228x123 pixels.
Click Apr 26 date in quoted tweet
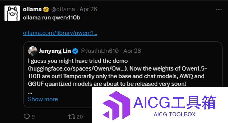click(x=132, y=51)
